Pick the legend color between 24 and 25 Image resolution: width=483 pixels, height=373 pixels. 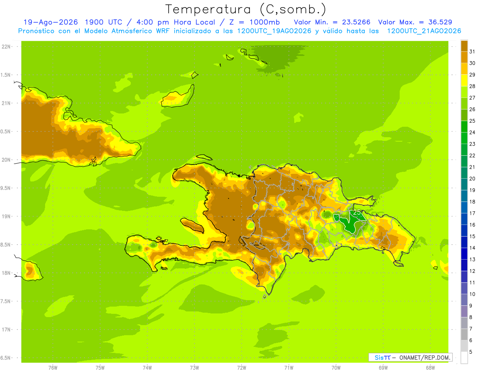(x=464, y=127)
